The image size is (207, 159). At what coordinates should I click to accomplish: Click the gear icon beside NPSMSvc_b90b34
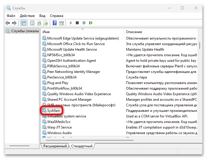pos(44,55)
